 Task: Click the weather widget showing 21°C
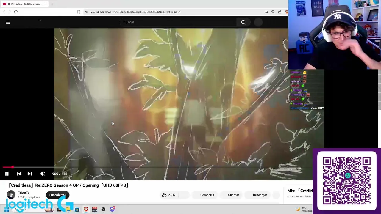[x=304, y=209]
